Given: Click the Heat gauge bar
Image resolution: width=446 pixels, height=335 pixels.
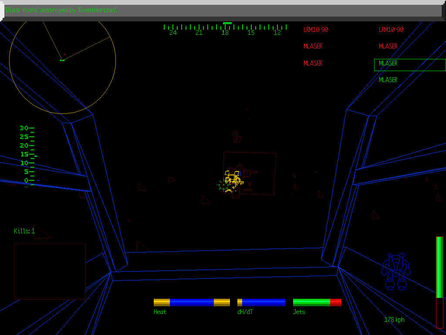Looking at the screenshot, I should (192, 302).
